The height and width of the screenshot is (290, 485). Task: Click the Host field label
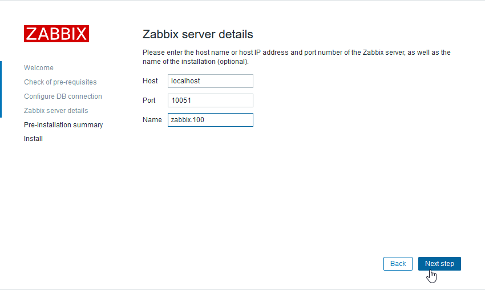pos(150,81)
